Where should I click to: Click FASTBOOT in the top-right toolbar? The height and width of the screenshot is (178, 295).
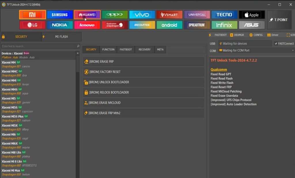pyautogui.click(x=218, y=35)
